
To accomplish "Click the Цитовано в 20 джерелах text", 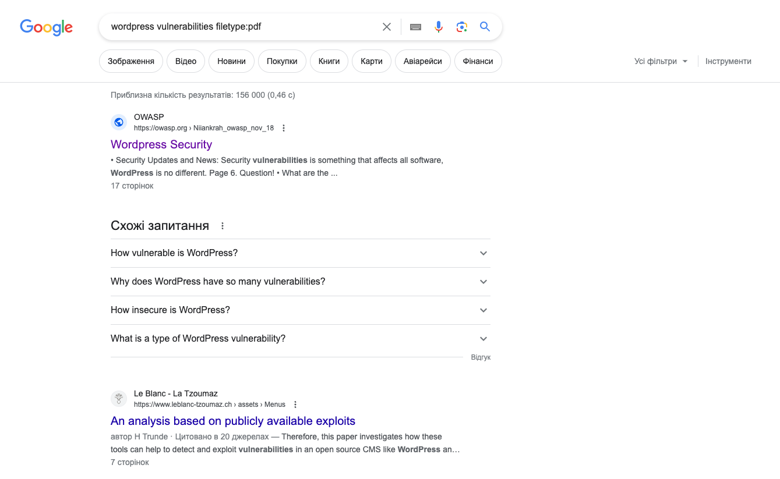I will pos(223,437).
